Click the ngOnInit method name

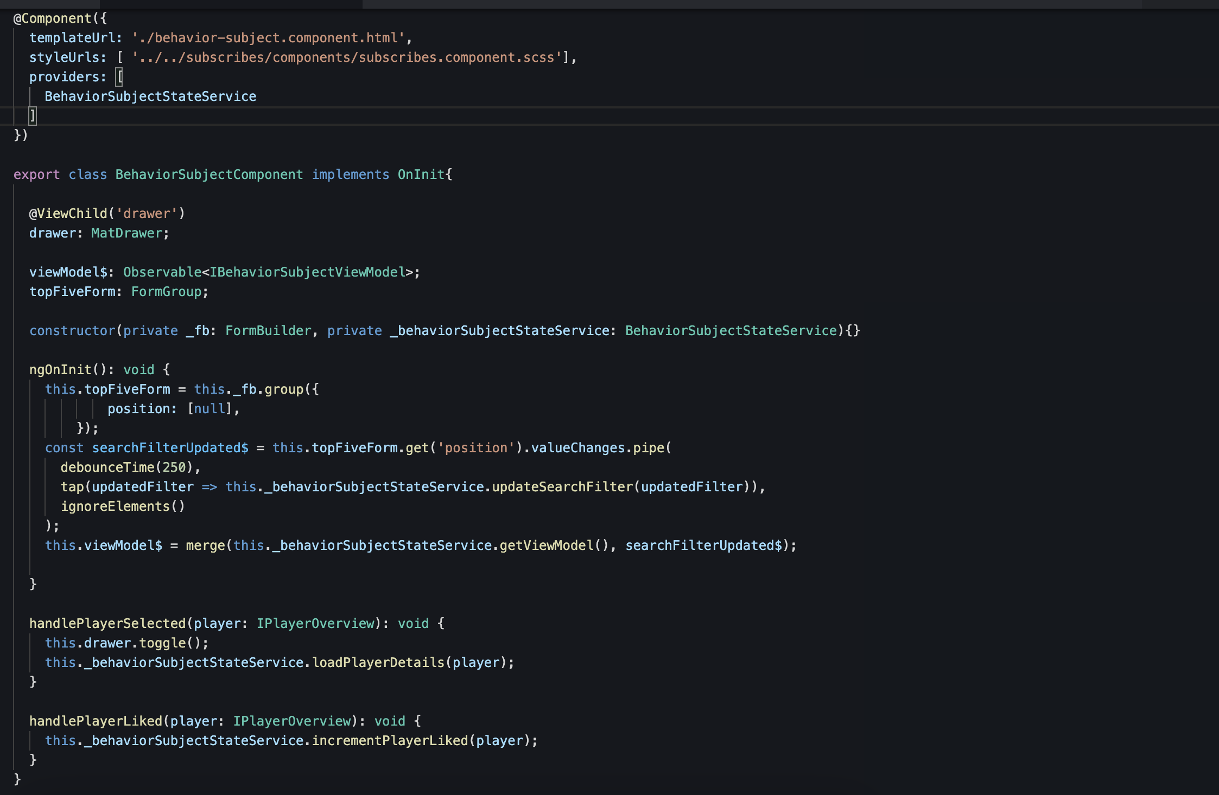pyautogui.click(x=60, y=370)
